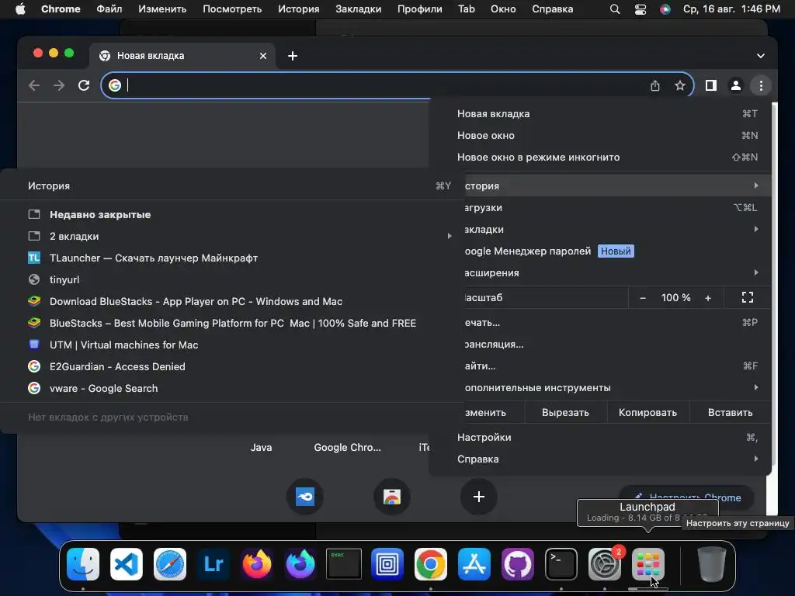Expand Справка submenu in the Chrome menu dropdown
This screenshot has height=596, width=795.
pos(600,459)
